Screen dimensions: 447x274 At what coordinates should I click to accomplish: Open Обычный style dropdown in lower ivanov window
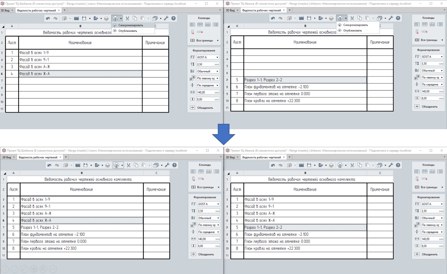pyautogui.click(x=209, y=218)
